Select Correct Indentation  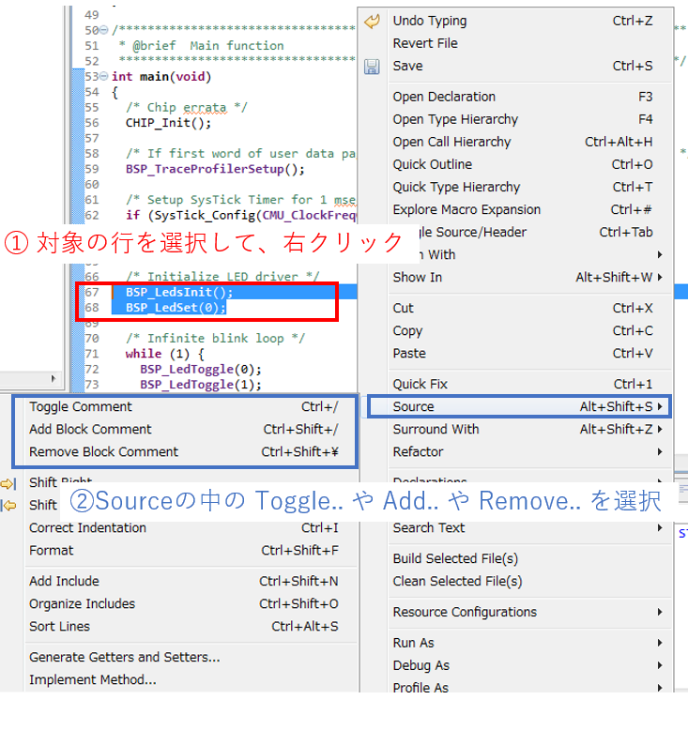[185, 527]
